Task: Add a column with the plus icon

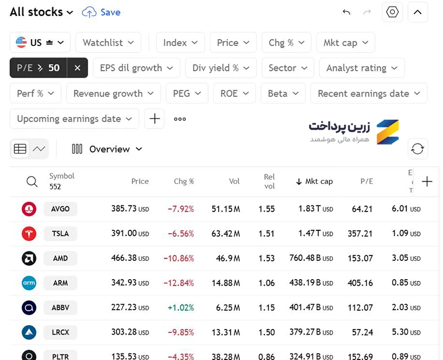Action: [427, 182]
